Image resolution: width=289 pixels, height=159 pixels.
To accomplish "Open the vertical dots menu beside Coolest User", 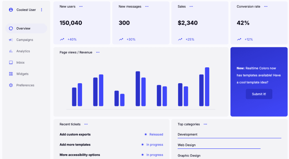I will tap(41, 10).
